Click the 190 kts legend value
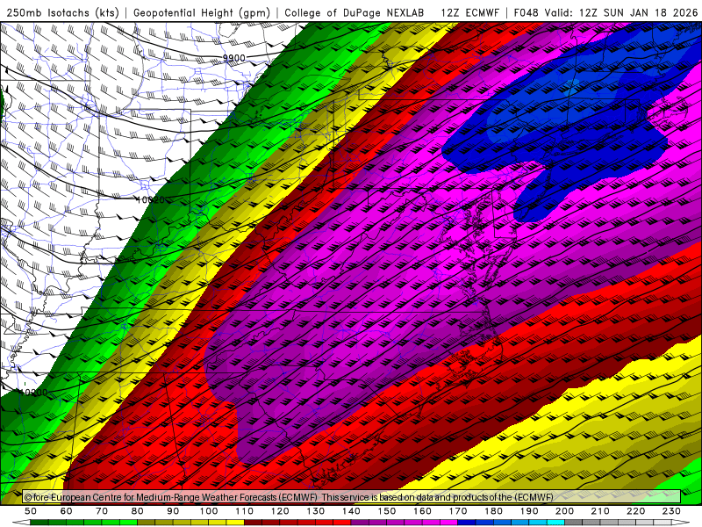This screenshot has width=702, height=527. point(529,511)
